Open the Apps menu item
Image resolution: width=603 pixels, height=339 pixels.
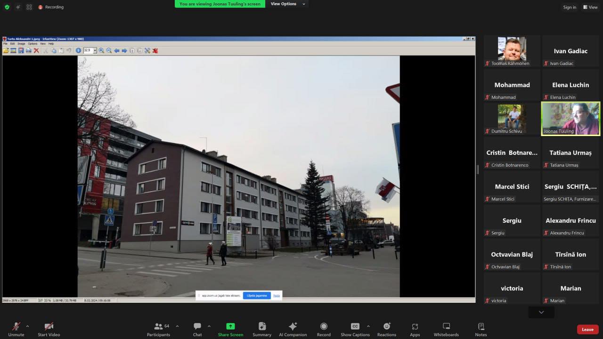click(x=415, y=329)
